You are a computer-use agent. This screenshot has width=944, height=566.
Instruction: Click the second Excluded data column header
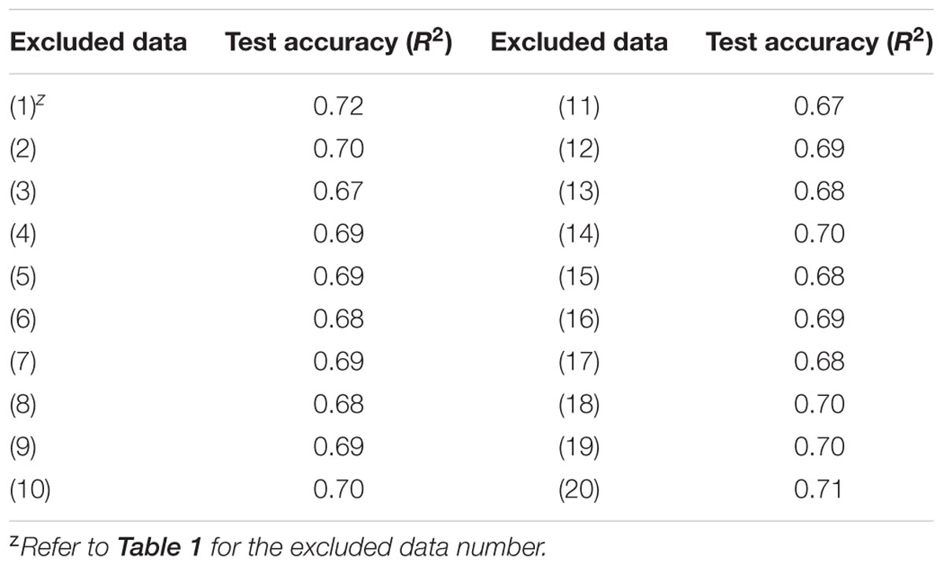[x=579, y=42]
